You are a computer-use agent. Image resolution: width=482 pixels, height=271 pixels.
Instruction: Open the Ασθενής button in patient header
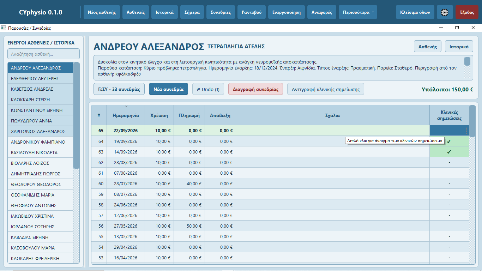click(x=428, y=47)
